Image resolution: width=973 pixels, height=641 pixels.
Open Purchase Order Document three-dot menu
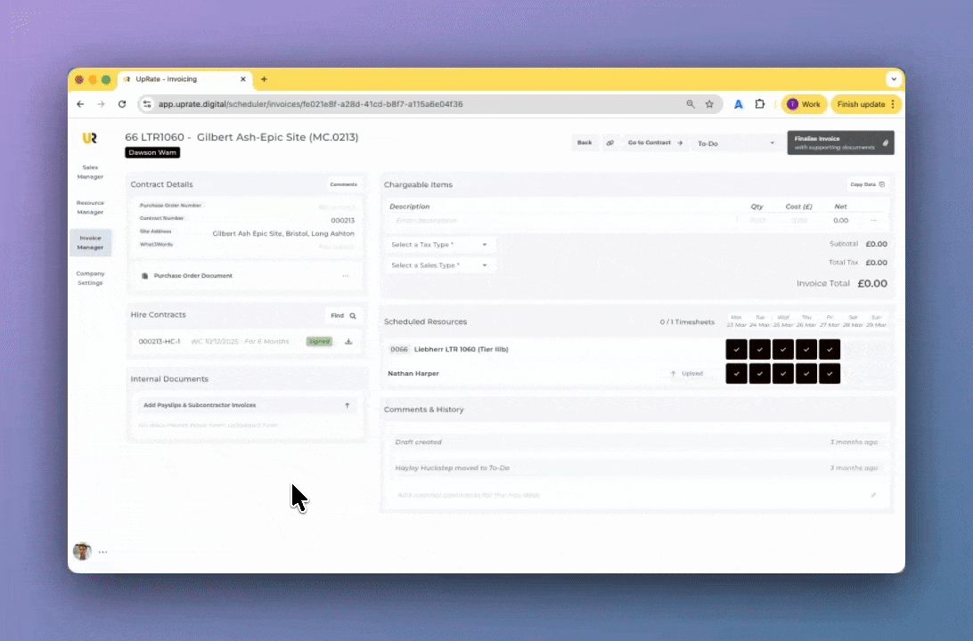345,276
